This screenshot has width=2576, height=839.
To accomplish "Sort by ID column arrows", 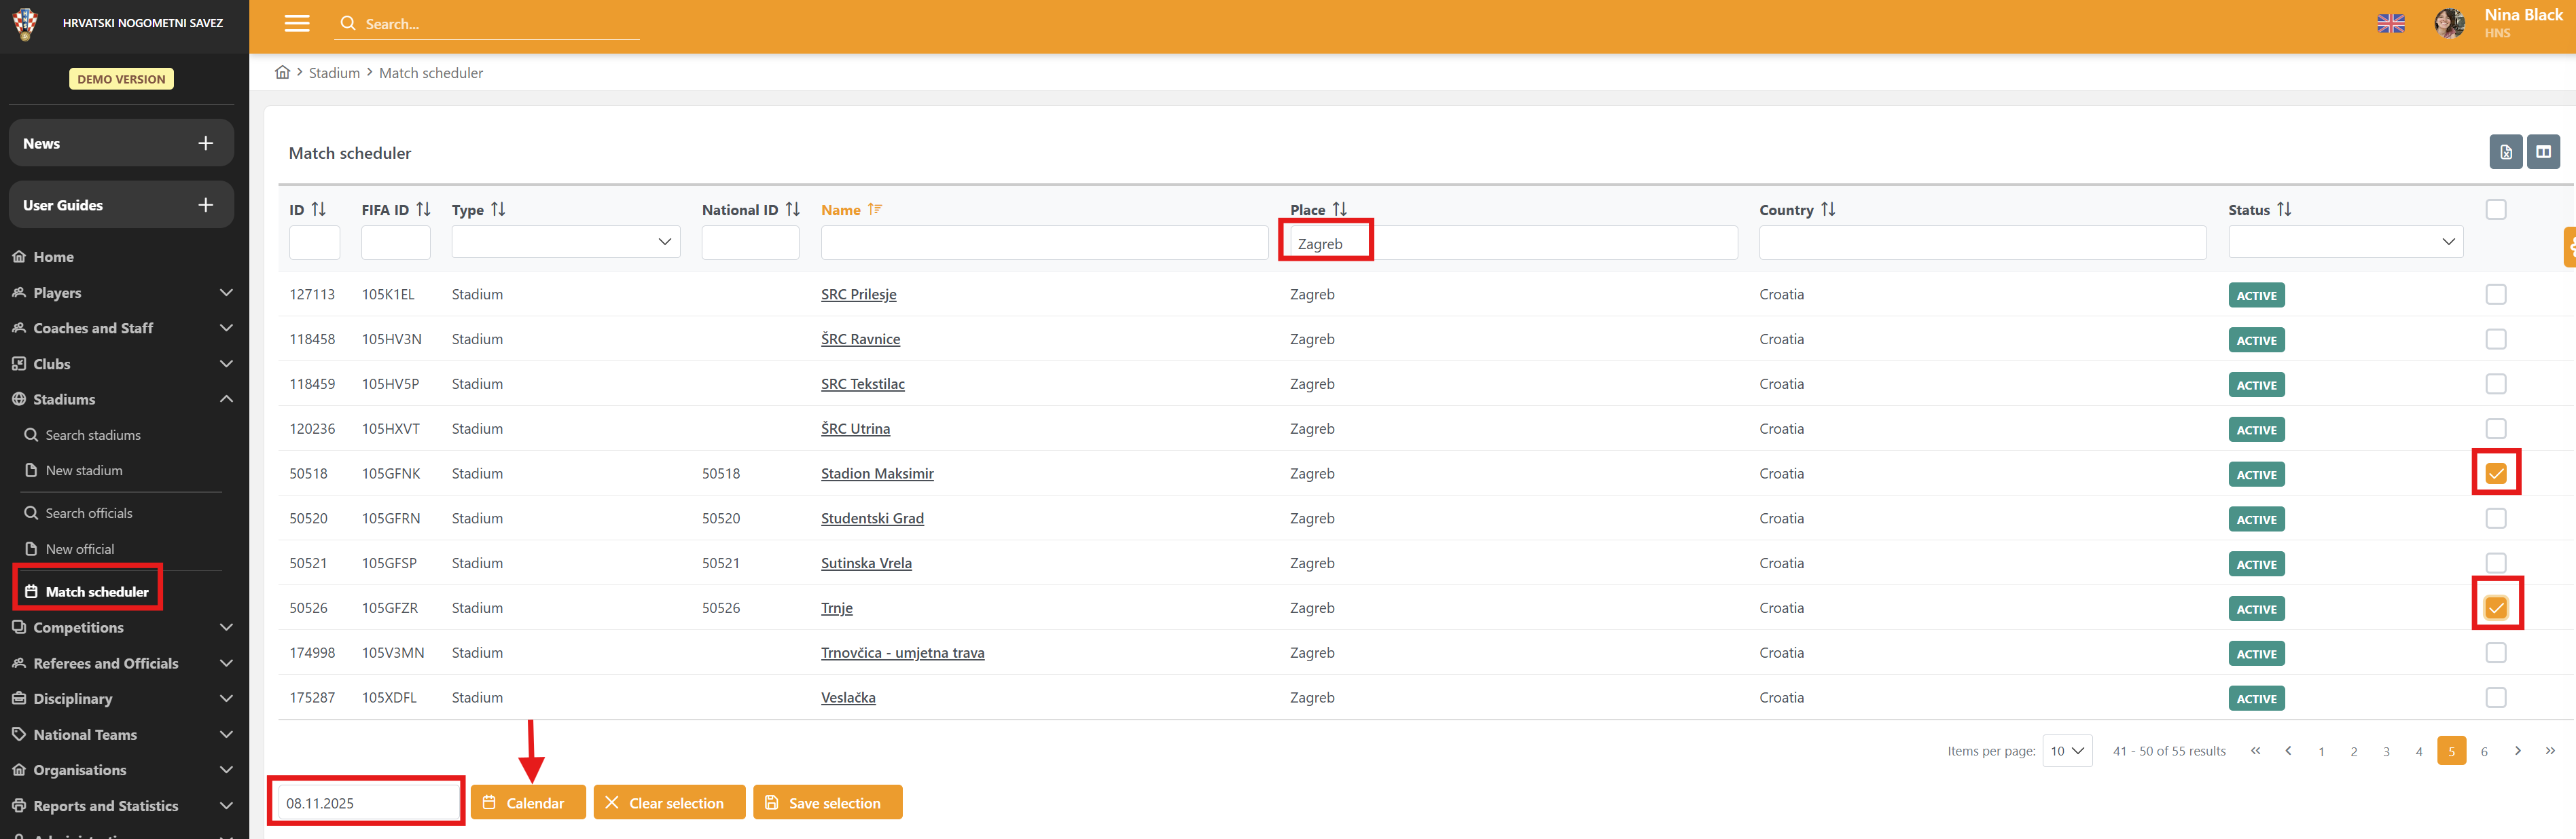I will coord(319,209).
